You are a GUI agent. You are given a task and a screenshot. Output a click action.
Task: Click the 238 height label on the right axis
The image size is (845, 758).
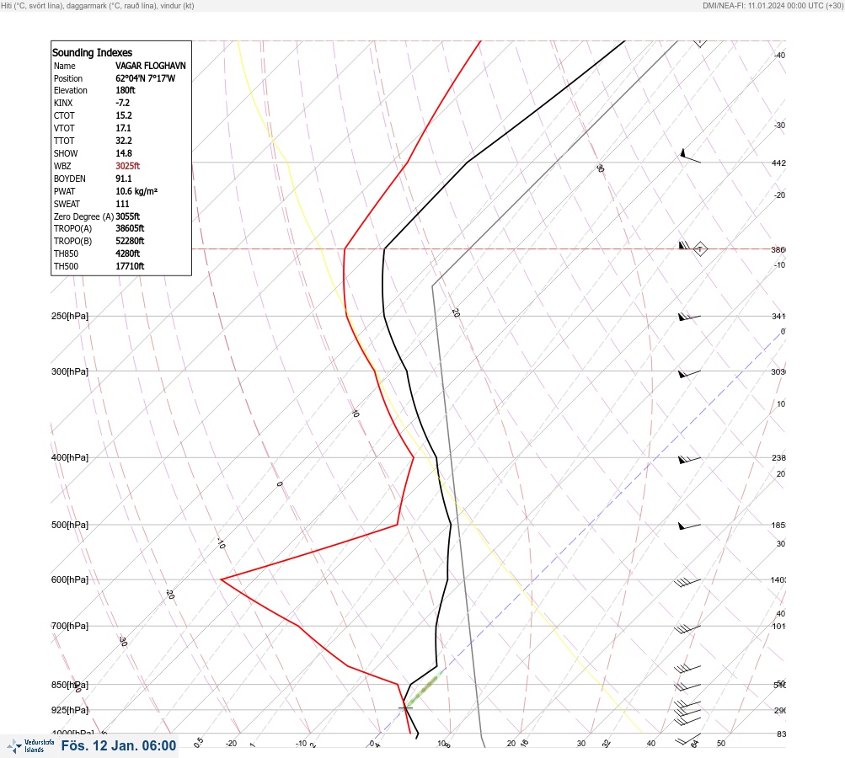(x=778, y=458)
